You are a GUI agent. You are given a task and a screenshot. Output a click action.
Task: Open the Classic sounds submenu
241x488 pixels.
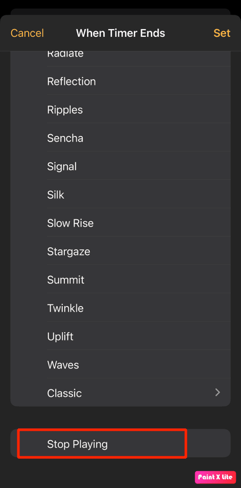tap(120, 393)
